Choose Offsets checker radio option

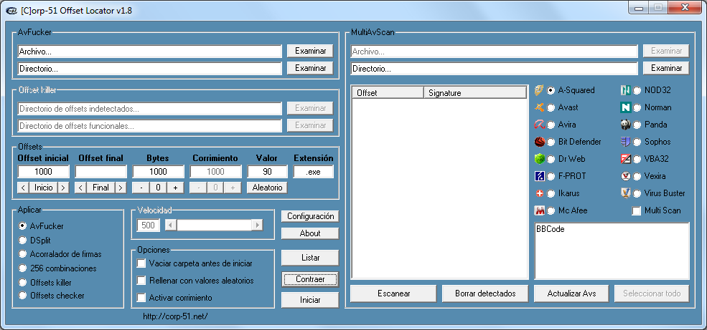[x=22, y=296]
